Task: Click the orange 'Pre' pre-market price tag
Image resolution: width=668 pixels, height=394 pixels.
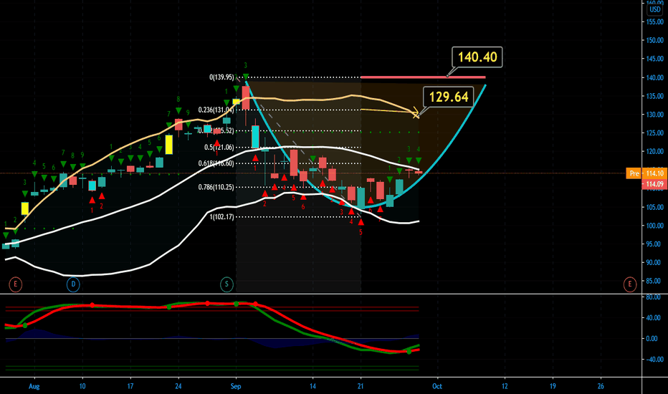Action: (x=634, y=173)
